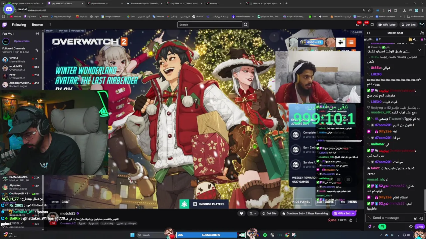
Task: Open the Browse page
Action: 37,25
